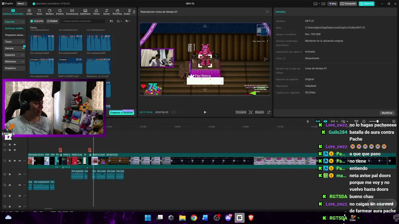Click the Buscar archivos multimedia search field
The width and height of the screenshot is (399, 224).
pyautogui.click(x=83, y=21)
